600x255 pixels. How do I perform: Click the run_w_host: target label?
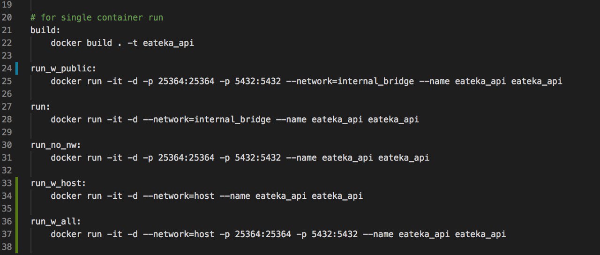coord(58,183)
